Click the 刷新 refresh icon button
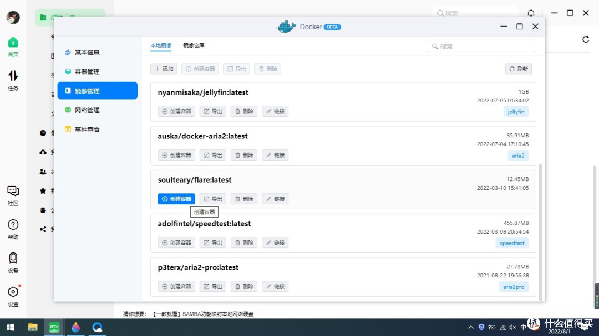Viewport: 599px width, 336px height. 517,69
